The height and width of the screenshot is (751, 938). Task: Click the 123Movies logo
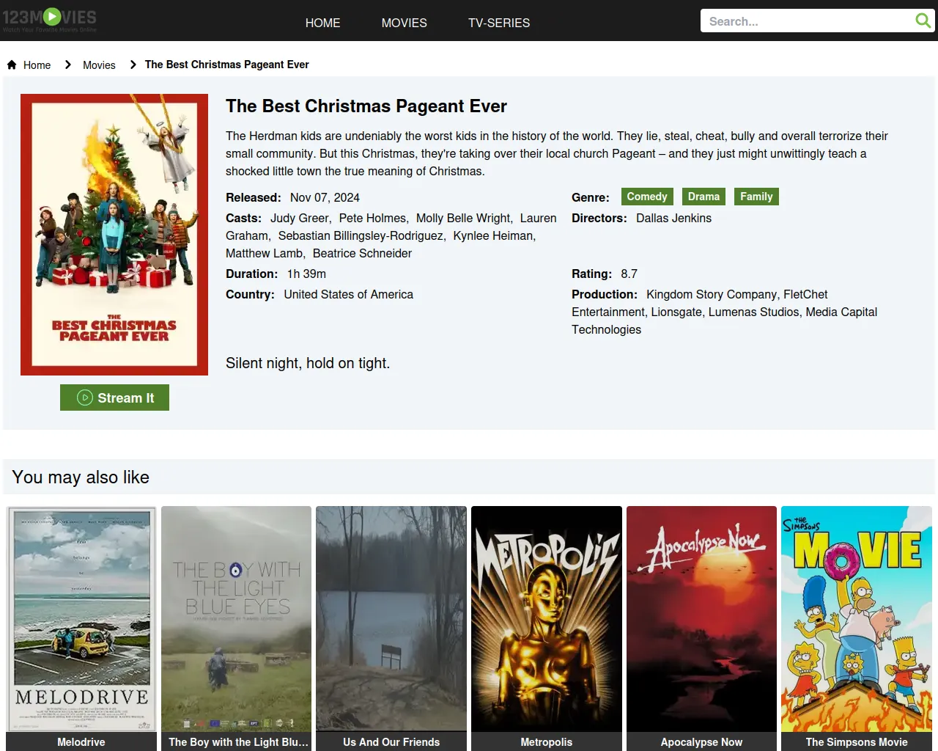[x=50, y=20]
